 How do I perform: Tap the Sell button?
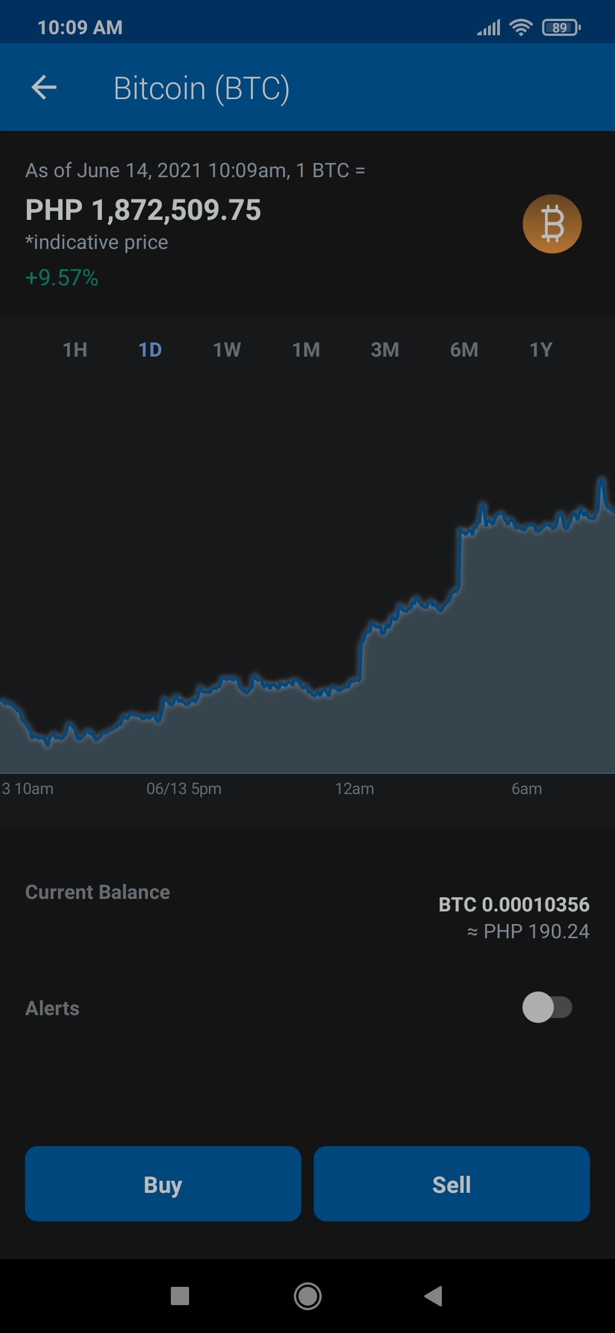click(452, 1184)
